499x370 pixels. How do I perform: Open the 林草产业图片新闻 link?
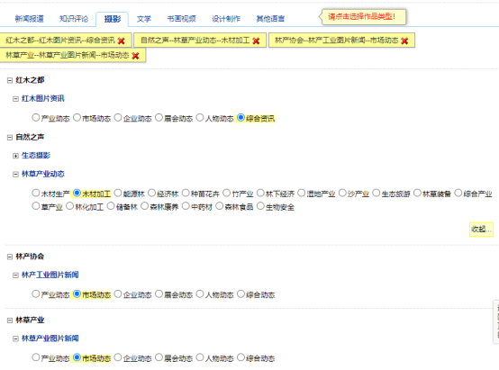50,338
